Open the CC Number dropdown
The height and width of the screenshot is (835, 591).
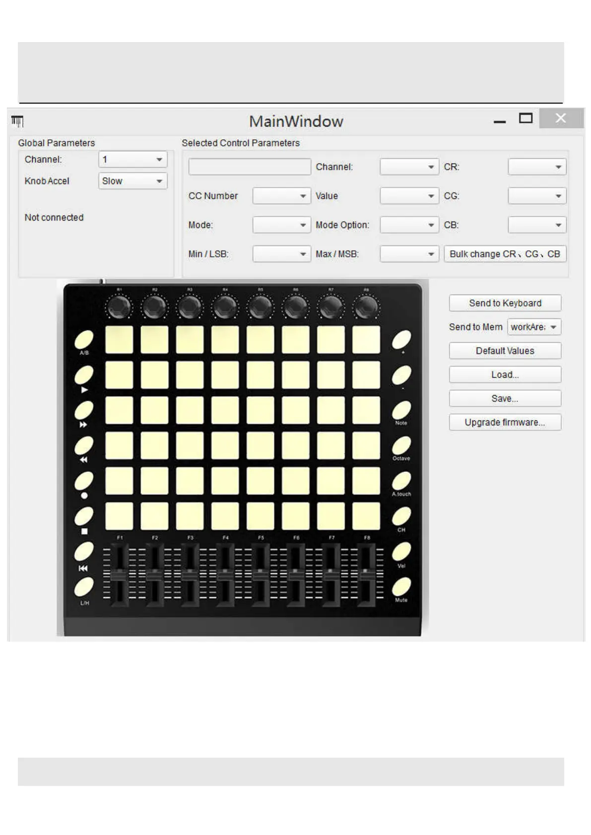281,196
